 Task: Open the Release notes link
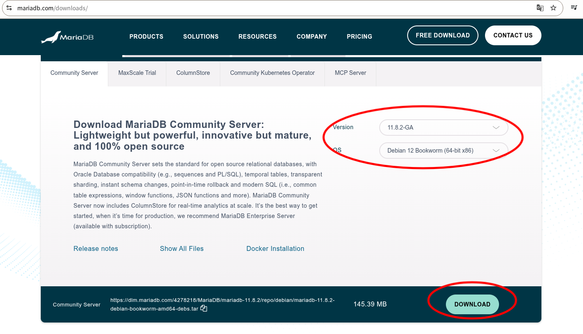point(96,248)
